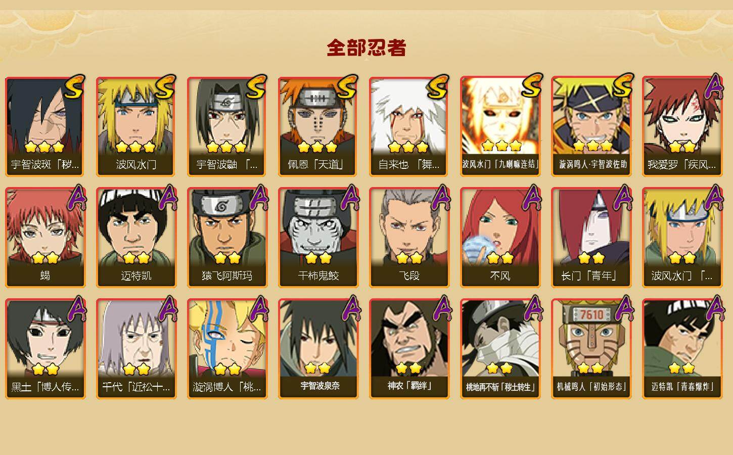
Task: Select the 佩恩「天道」 ninja card
Action: [x=318, y=126]
